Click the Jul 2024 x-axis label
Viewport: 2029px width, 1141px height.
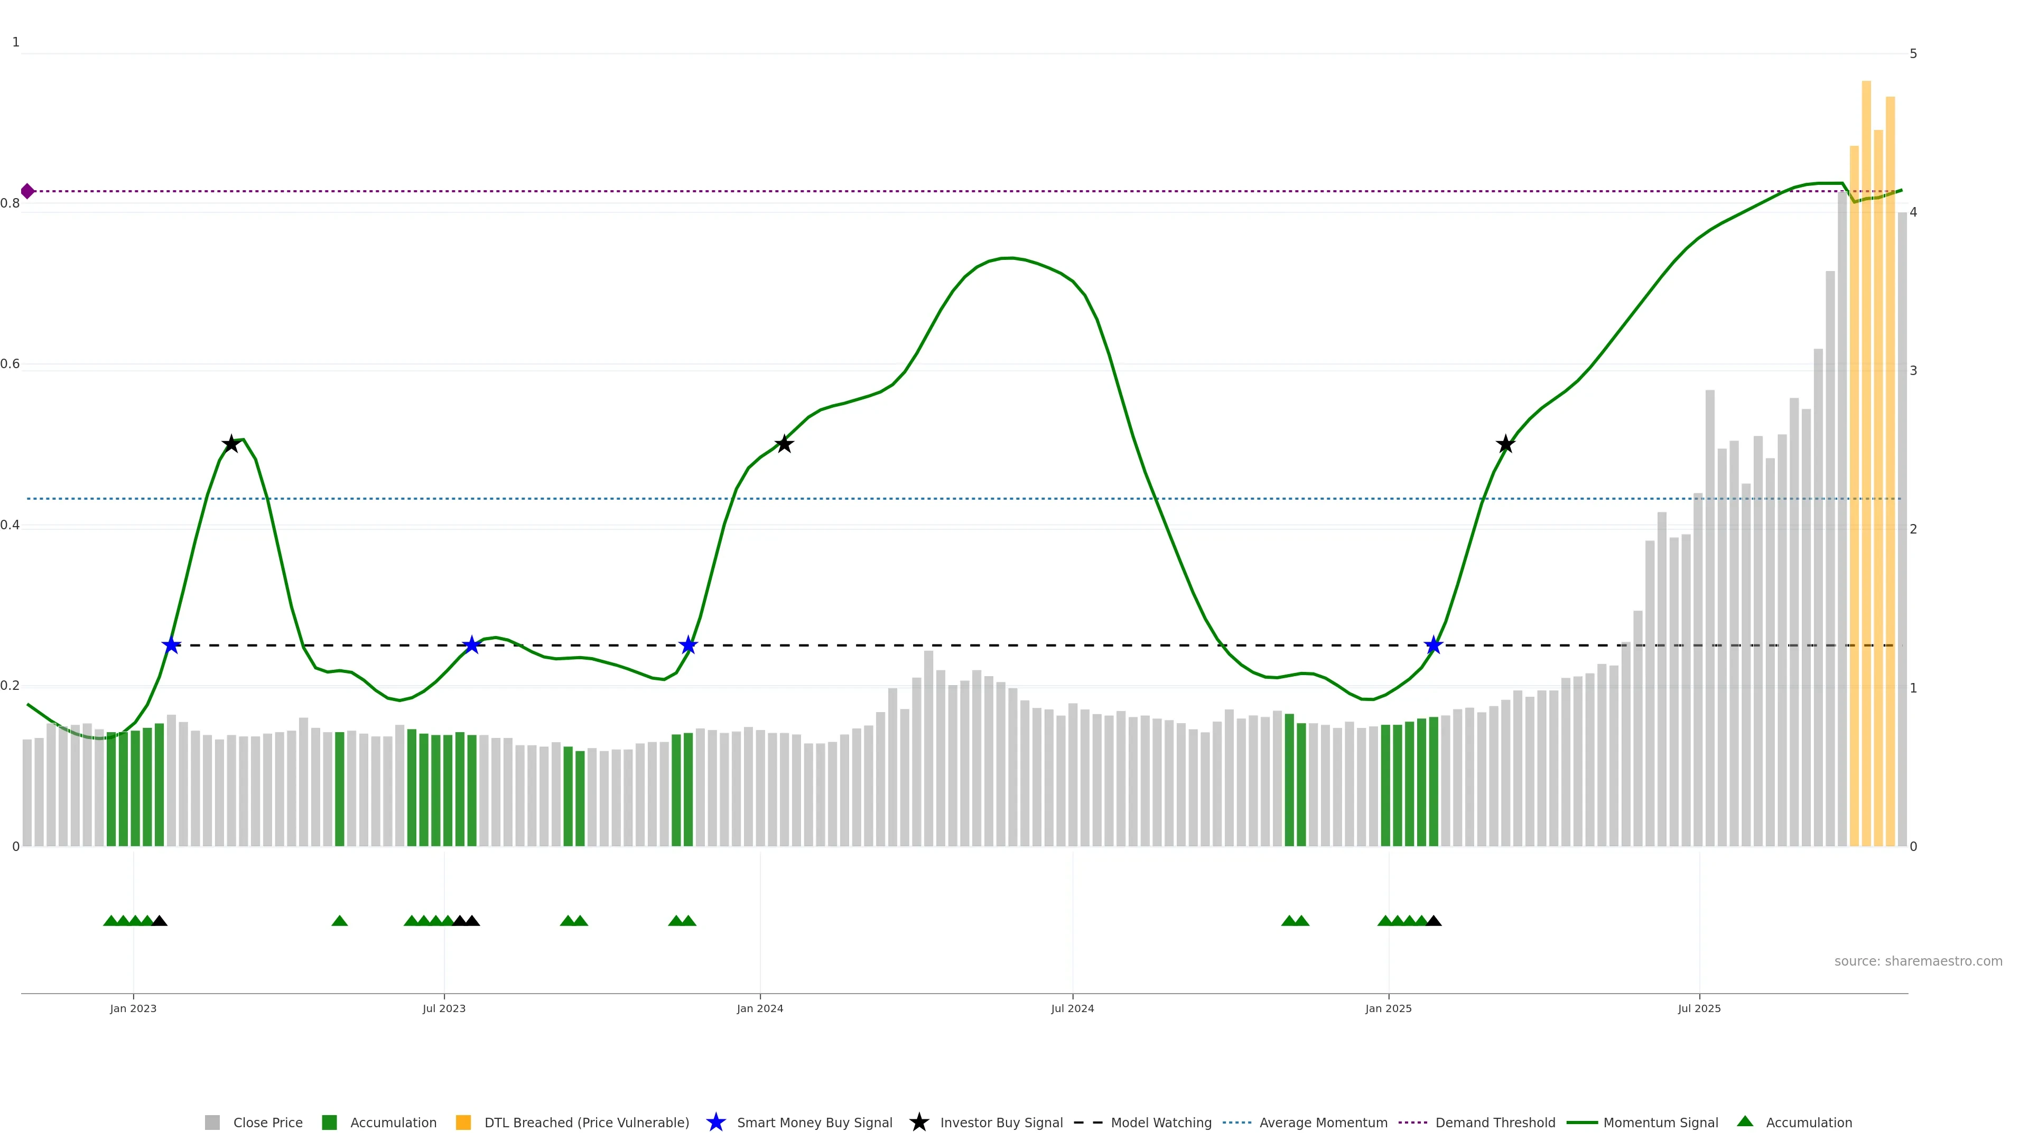(1072, 1009)
